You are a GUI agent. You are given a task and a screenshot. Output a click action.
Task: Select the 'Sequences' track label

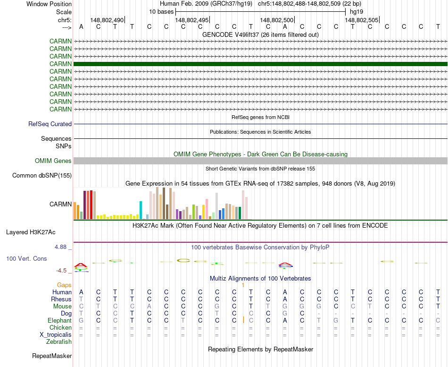coord(56,138)
